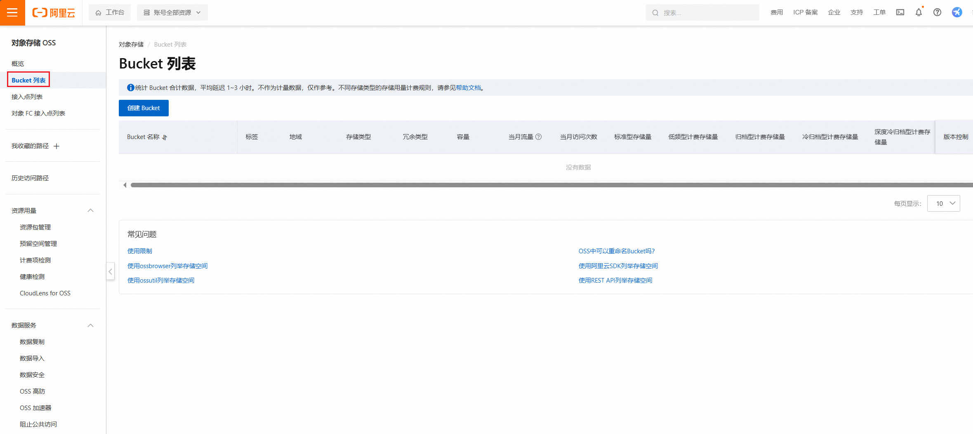Open the notifications bell icon
Viewport: 973px width, 434px height.
919,12
